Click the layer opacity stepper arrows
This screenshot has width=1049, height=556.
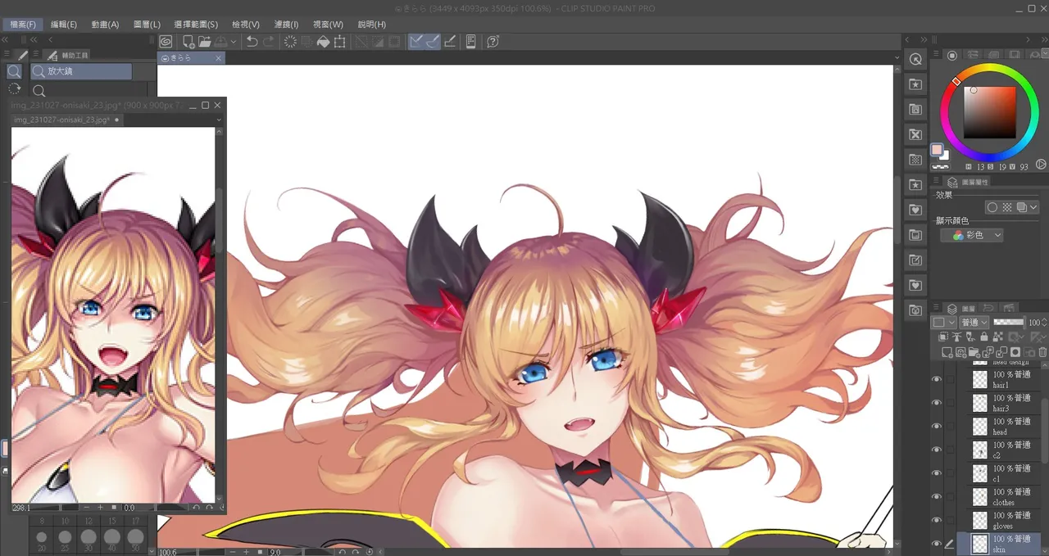[1043, 323]
